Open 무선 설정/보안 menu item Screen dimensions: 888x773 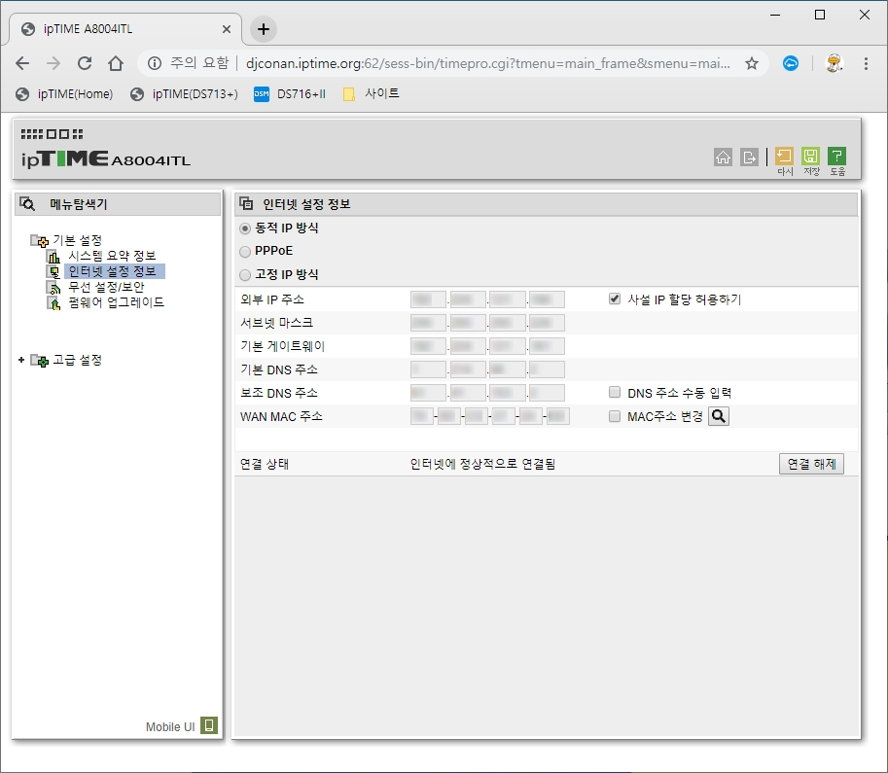106,287
